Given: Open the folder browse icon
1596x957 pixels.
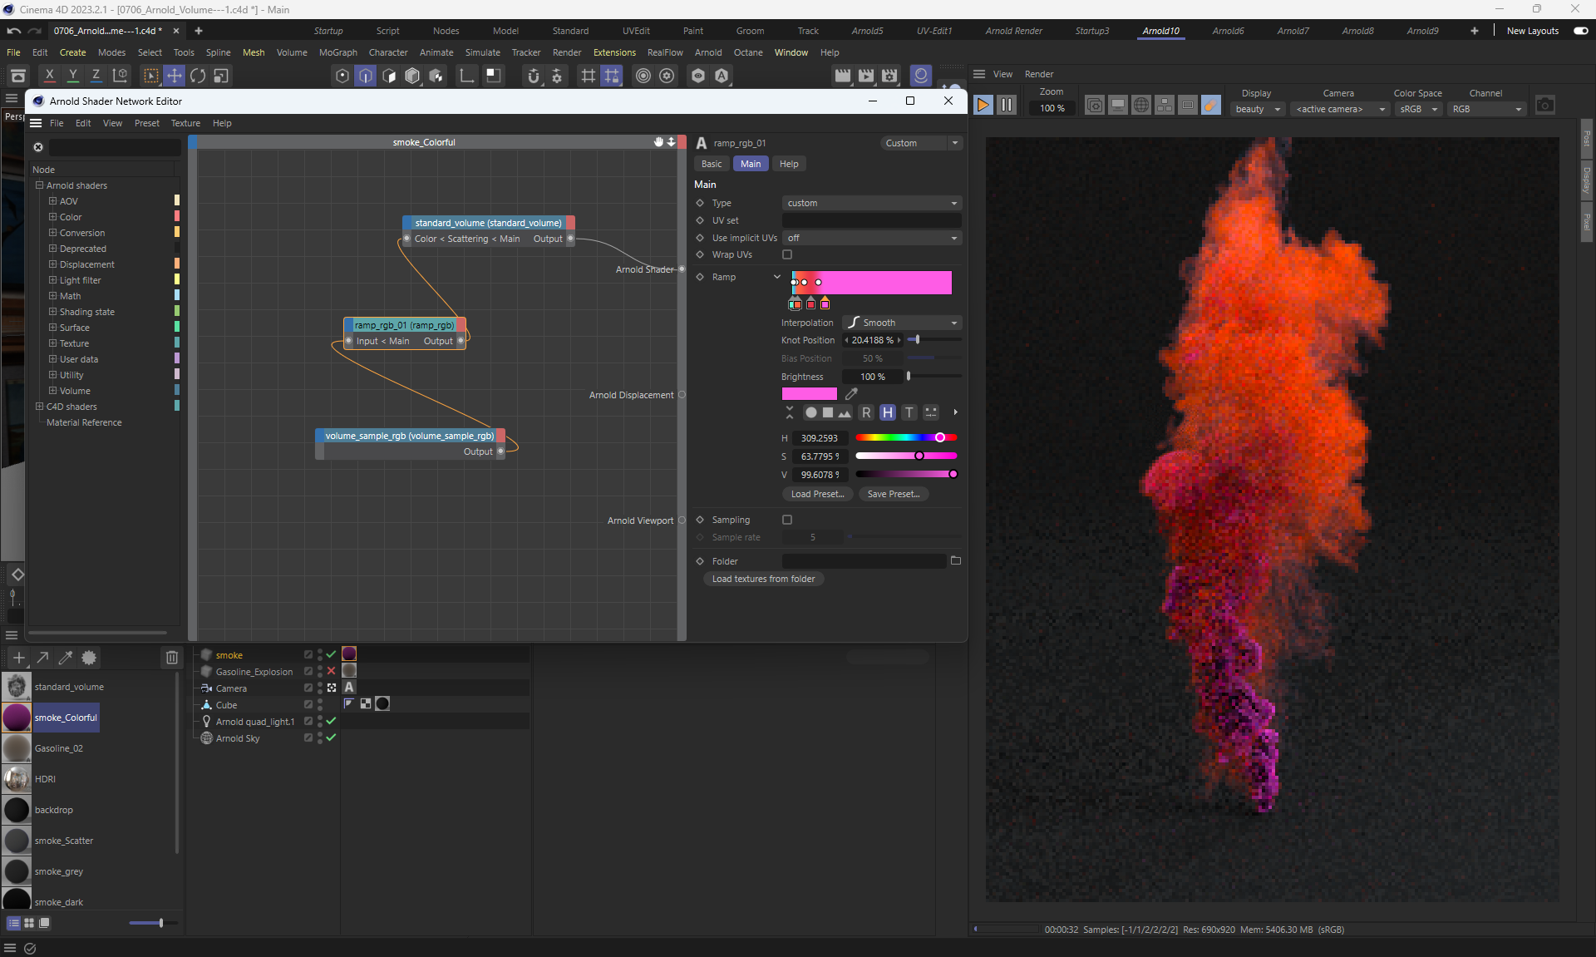Looking at the screenshot, I should pos(955,561).
